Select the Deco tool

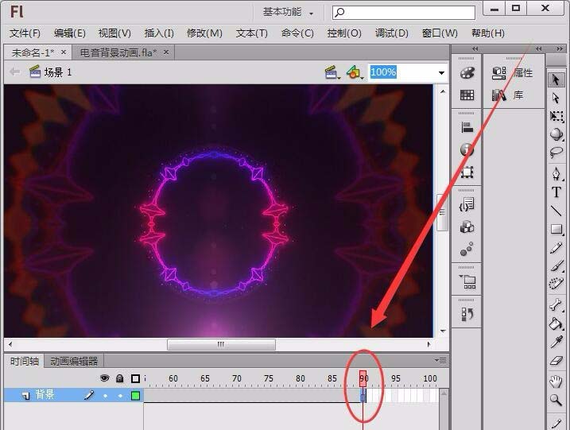pos(556,284)
